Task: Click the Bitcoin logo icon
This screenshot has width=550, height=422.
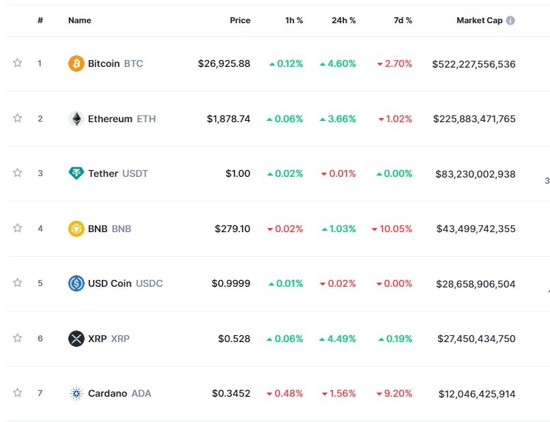Action: point(76,64)
